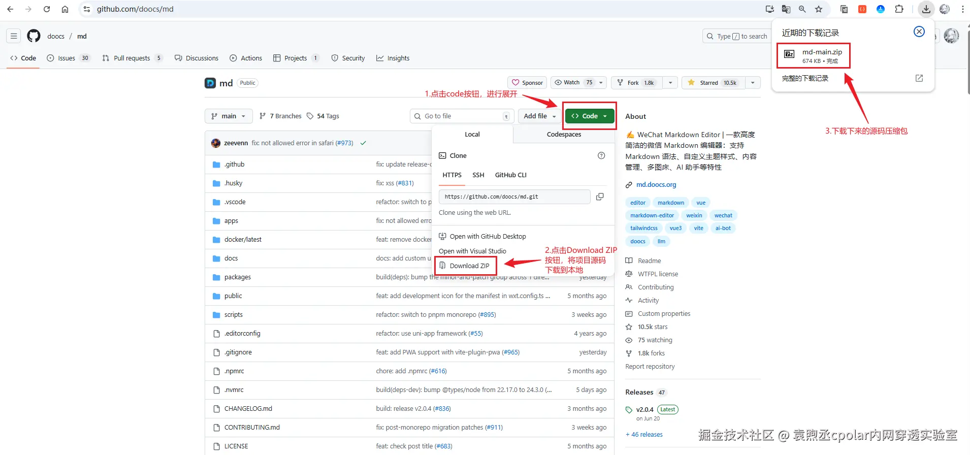This screenshot has width=970, height=455.
Task: Open the Security tab
Action: pos(348,58)
